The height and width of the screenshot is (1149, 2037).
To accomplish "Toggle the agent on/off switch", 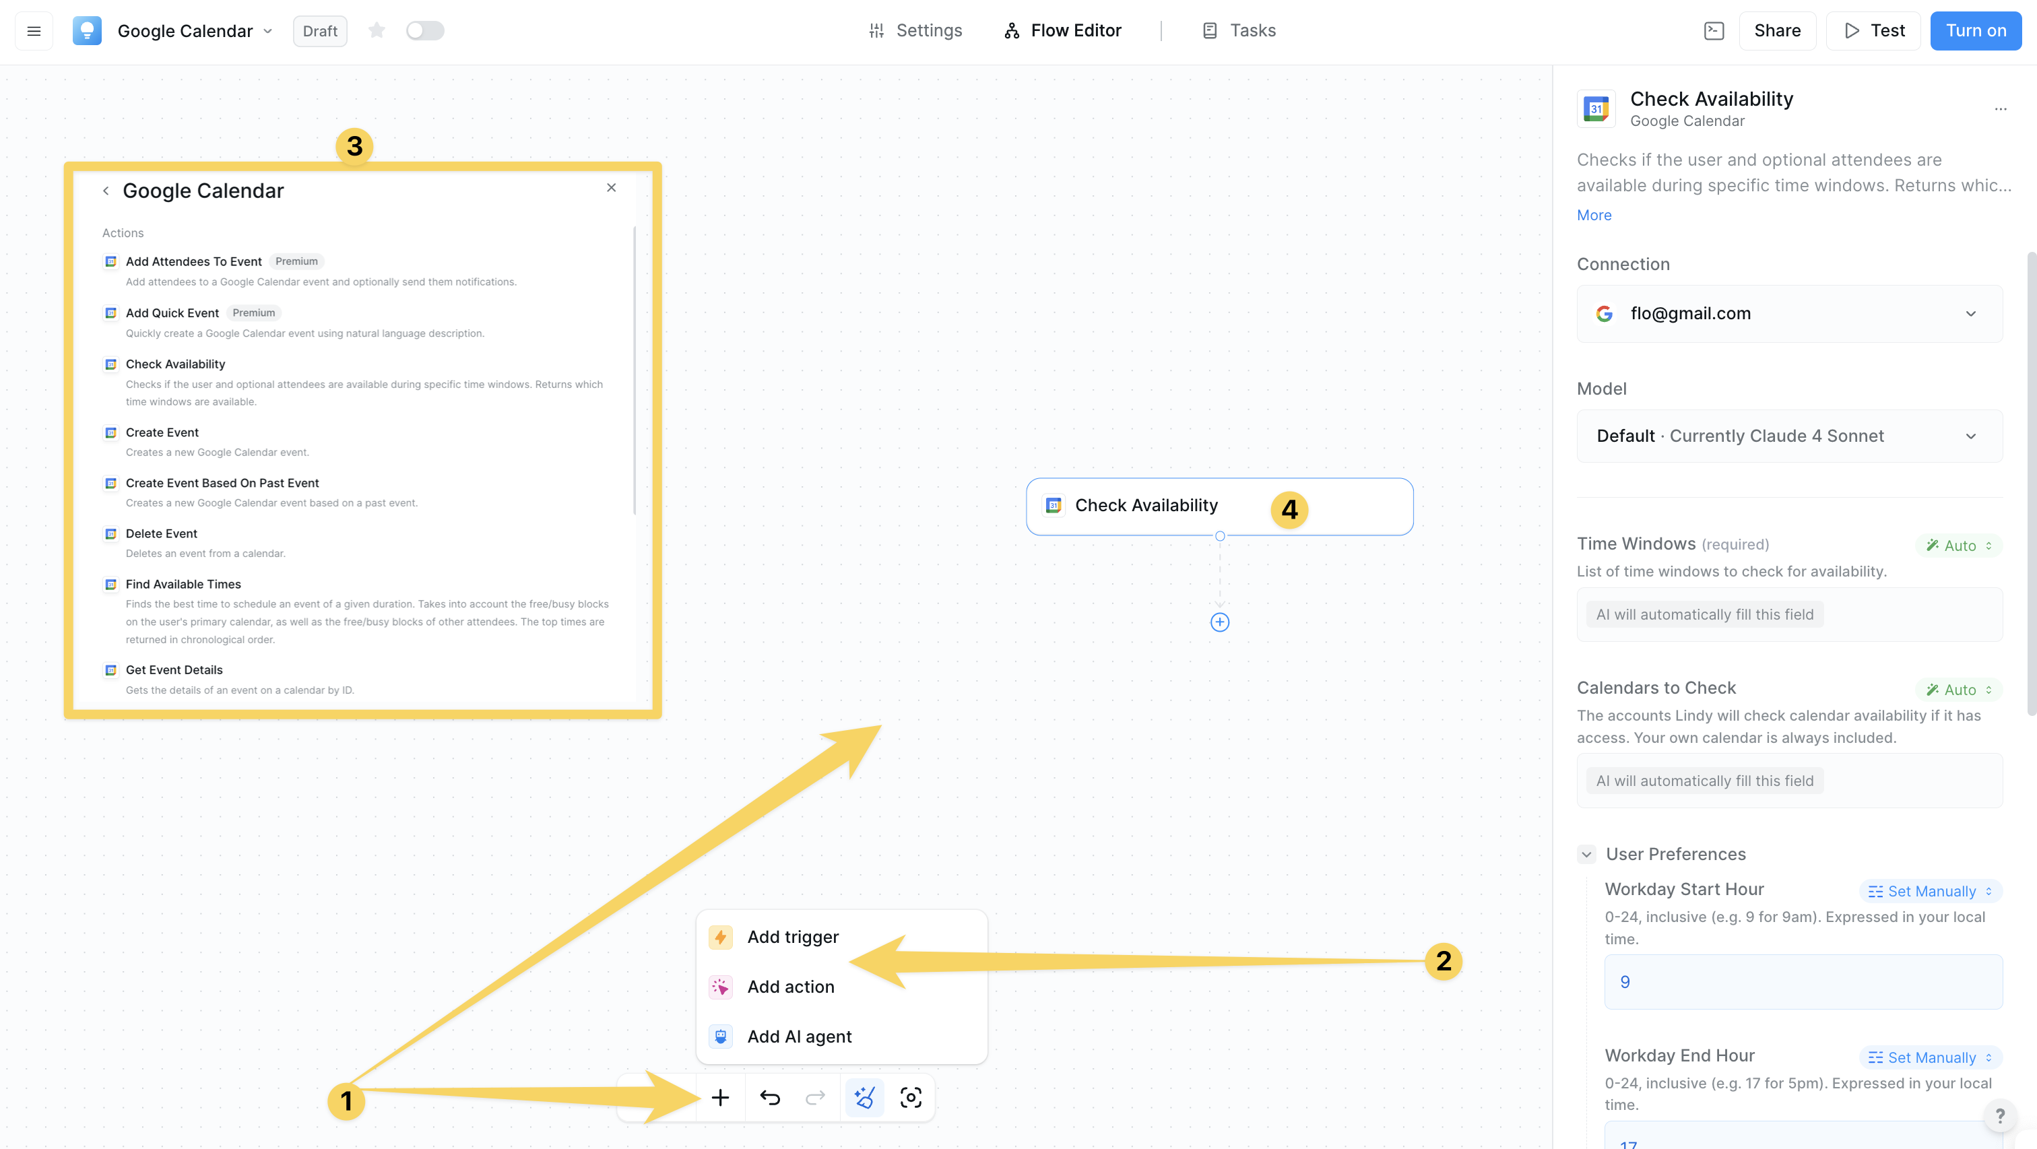I will [424, 31].
